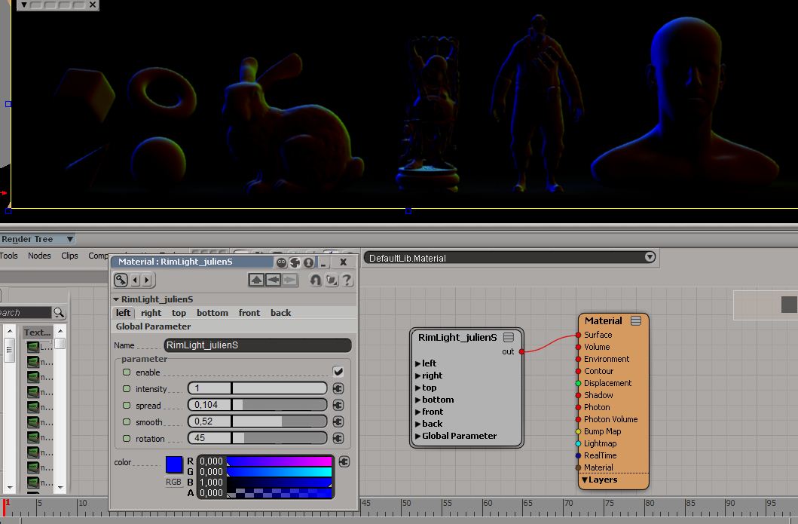Click the lock (key) icon in property editor
798x524 pixels.
click(121, 280)
